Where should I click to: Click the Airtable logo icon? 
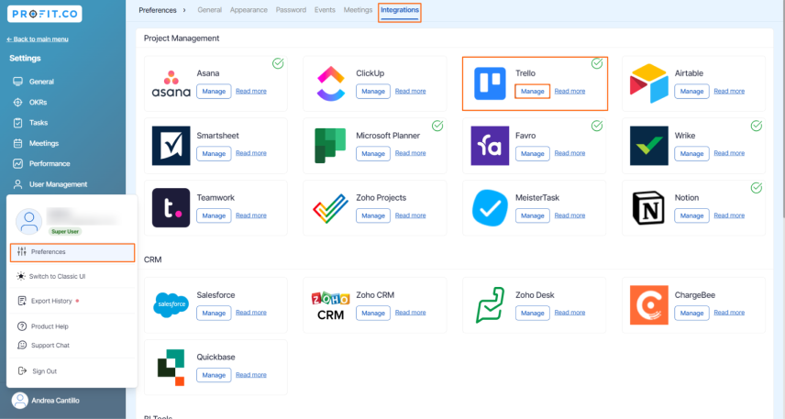pyautogui.click(x=649, y=83)
